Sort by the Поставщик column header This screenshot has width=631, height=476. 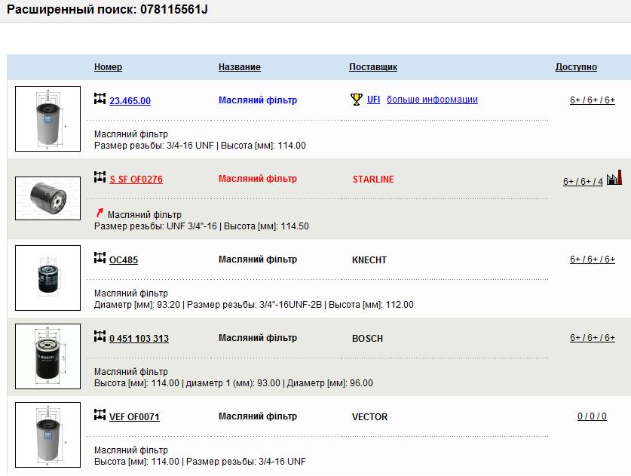(x=372, y=67)
